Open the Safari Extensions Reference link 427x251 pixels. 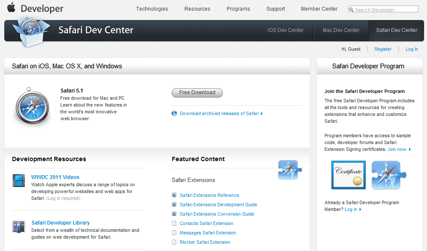click(209, 195)
